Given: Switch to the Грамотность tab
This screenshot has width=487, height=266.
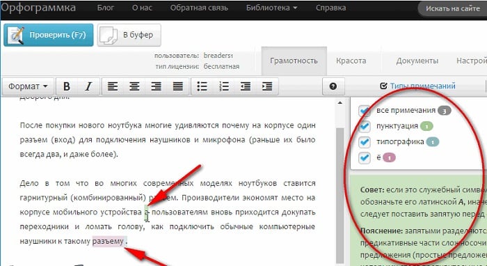Looking at the screenshot, I should [294, 61].
